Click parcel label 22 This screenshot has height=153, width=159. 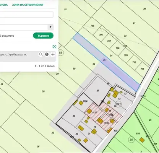[125, 36]
